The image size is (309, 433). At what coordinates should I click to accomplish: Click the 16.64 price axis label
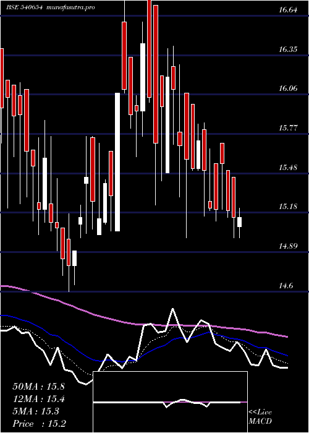(288, 11)
